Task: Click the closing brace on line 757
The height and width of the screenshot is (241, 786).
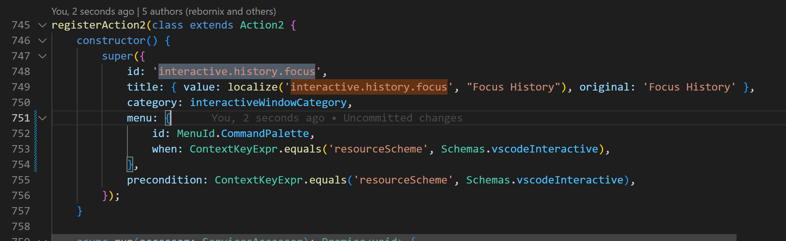Action: pos(80,211)
